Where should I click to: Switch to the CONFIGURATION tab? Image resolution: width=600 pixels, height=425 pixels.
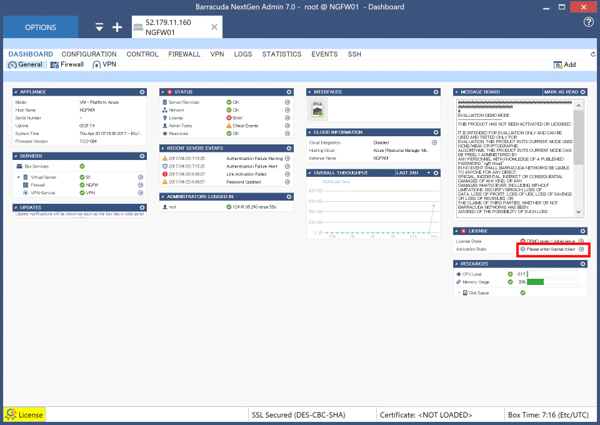(x=89, y=54)
